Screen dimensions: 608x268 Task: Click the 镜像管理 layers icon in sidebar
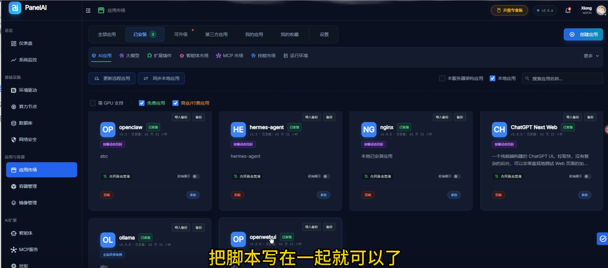pyautogui.click(x=14, y=203)
